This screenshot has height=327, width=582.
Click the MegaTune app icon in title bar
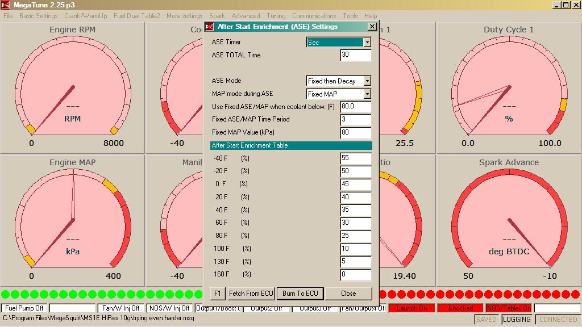pos(5,5)
